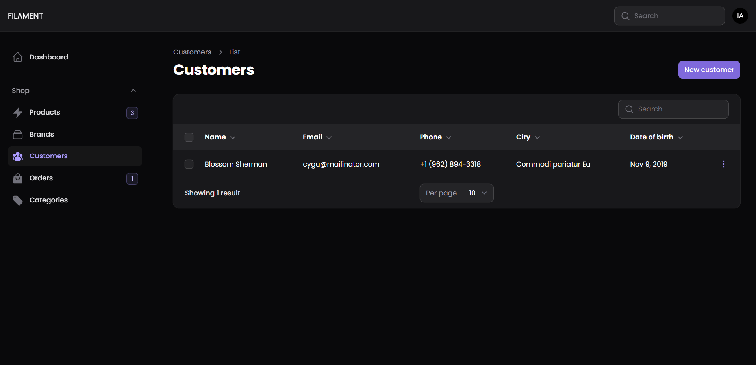The width and height of the screenshot is (756, 365).
Task: Click the date Nov 9, 2019
Action: tap(649, 164)
